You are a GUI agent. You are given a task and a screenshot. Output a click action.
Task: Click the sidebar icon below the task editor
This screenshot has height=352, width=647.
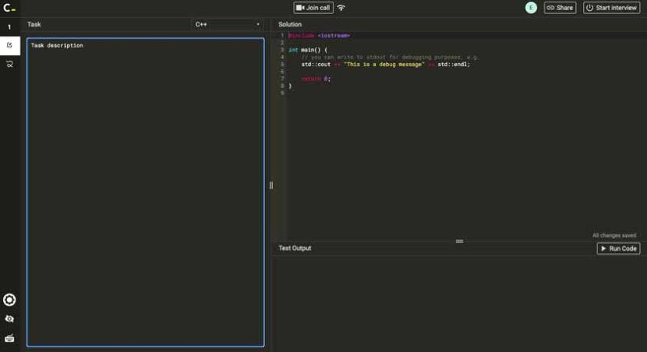pos(9,64)
